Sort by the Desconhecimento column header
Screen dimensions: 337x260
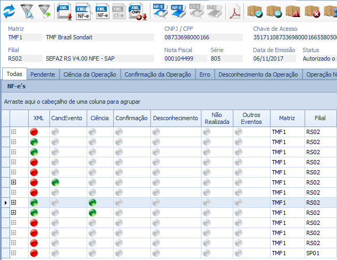(175, 118)
